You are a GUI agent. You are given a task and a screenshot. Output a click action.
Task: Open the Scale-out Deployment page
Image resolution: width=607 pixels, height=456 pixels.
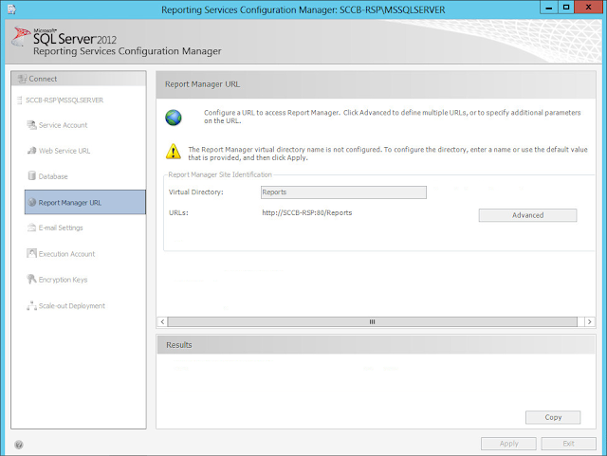click(x=72, y=306)
